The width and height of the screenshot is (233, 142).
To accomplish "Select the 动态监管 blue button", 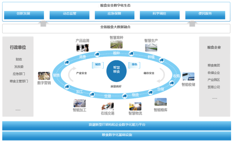I will [69, 15].
